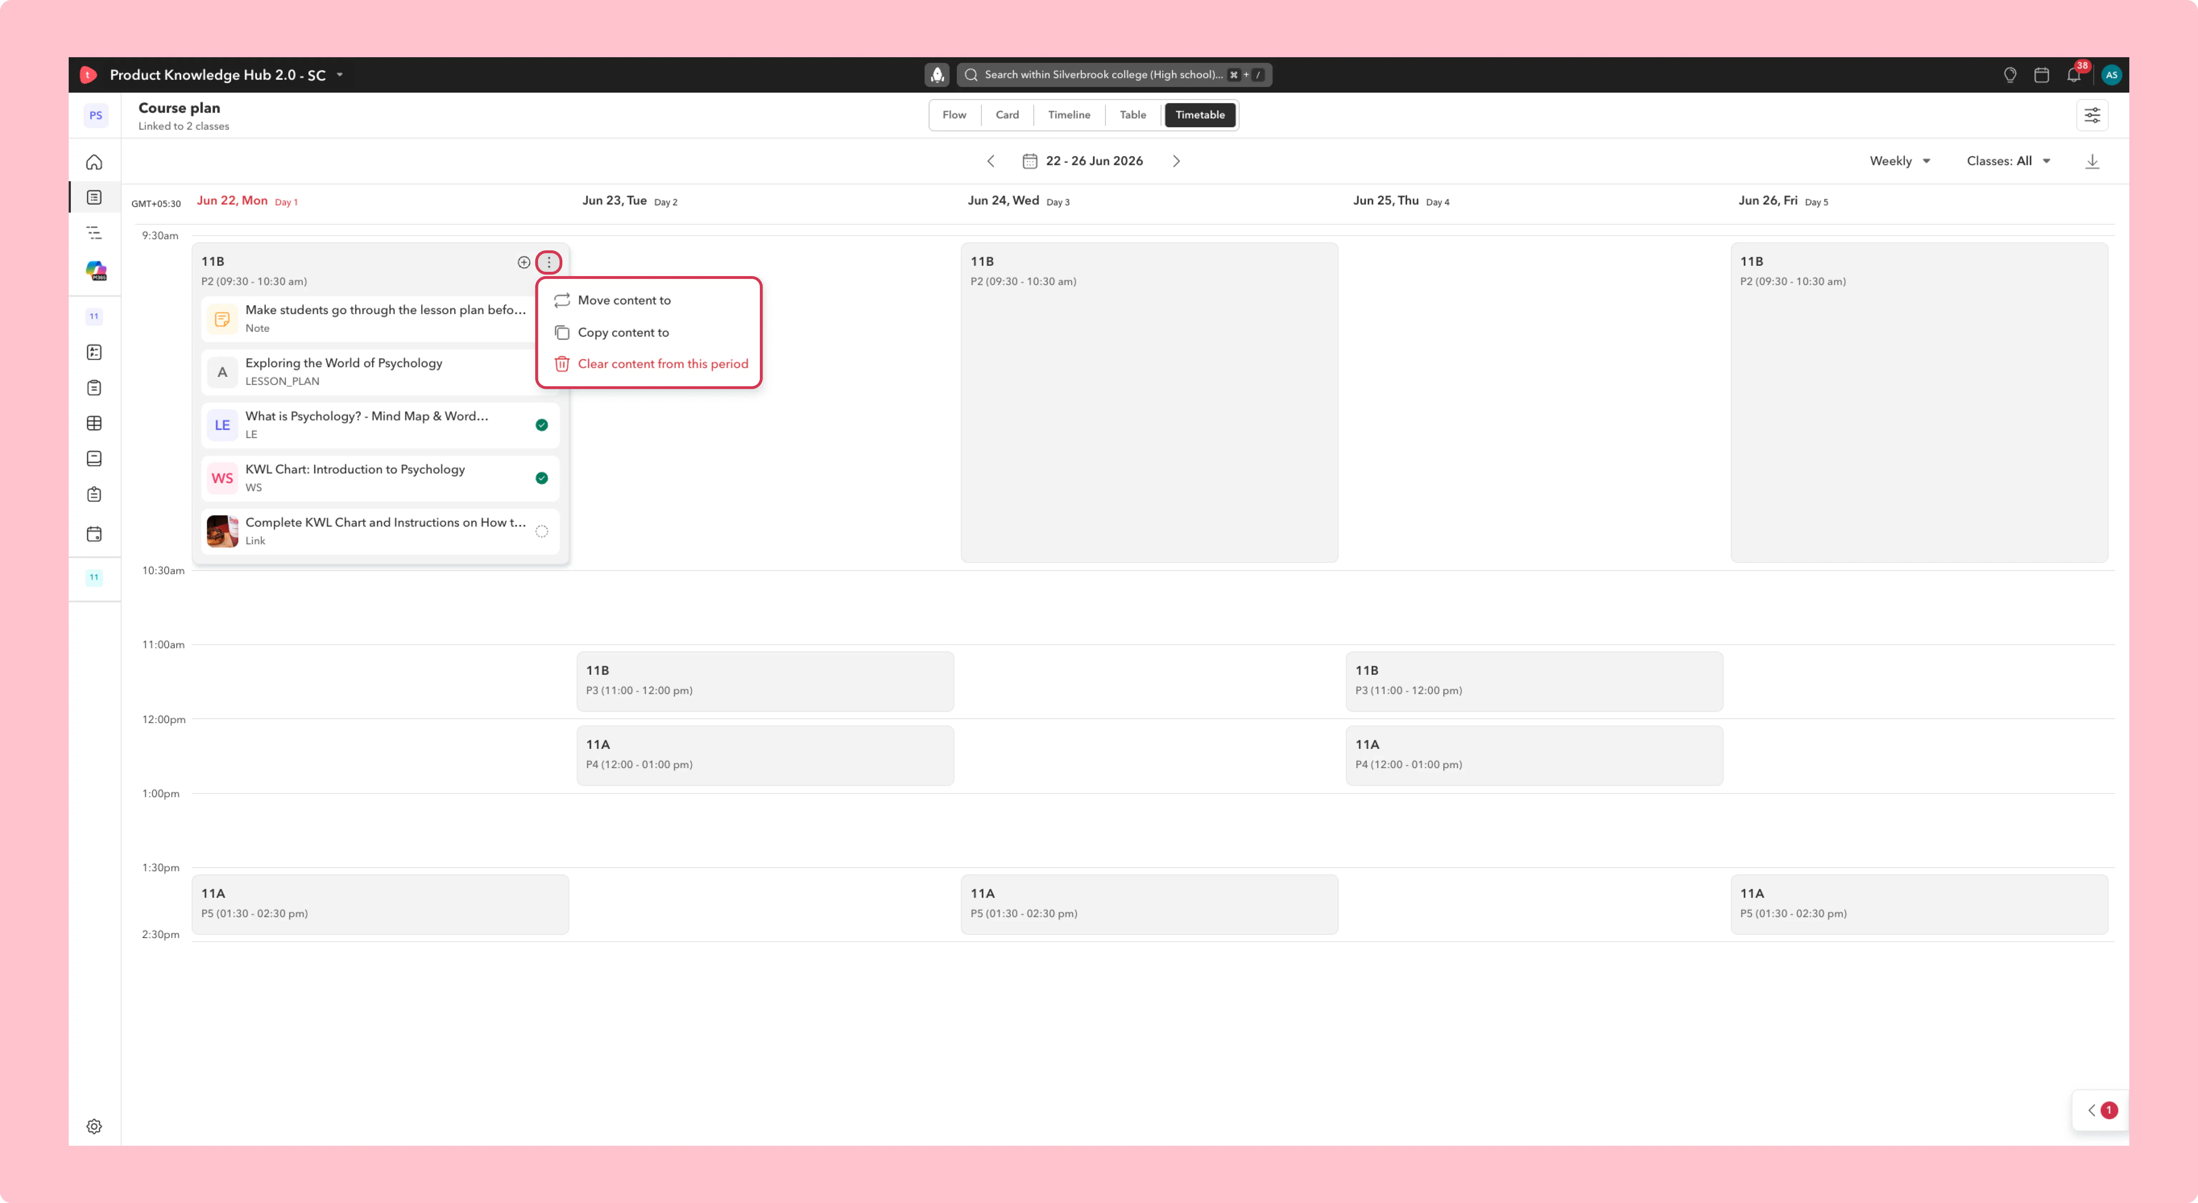
Task: Click the download timetable icon
Action: point(2092,161)
